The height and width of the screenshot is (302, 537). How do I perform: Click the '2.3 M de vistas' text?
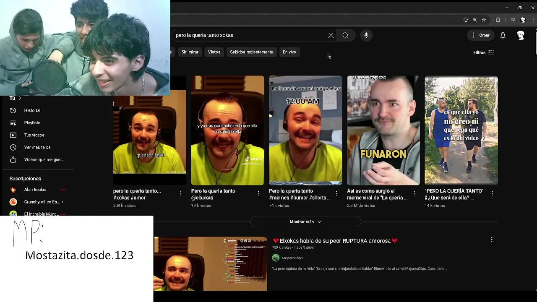(x=360, y=206)
